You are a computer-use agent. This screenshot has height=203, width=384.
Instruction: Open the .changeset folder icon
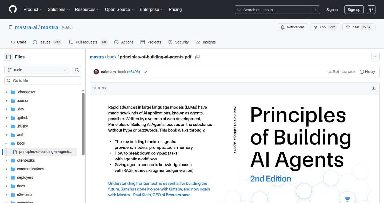click(13, 92)
